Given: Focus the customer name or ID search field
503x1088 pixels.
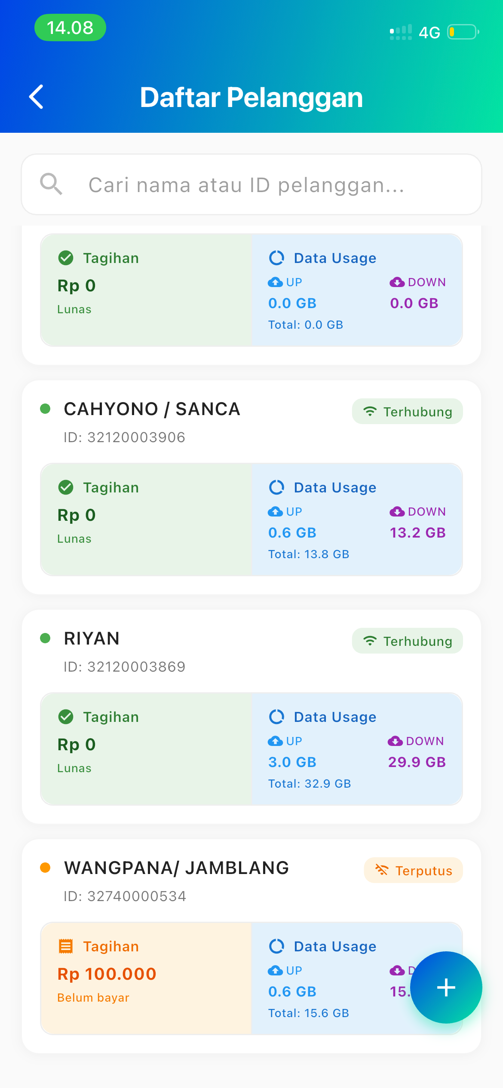Looking at the screenshot, I should pyautogui.click(x=252, y=184).
